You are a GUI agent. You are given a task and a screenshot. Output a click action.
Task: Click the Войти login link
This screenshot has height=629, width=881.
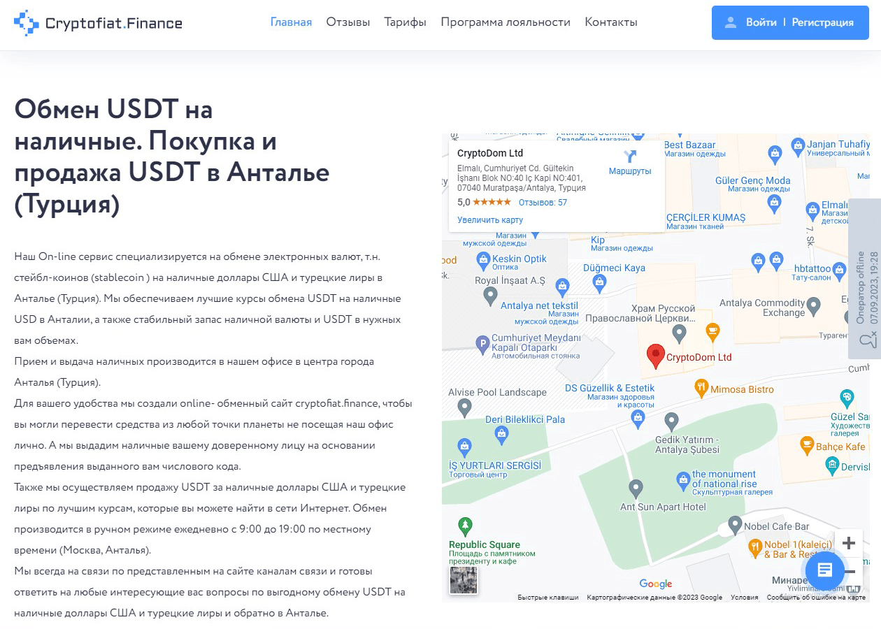[x=761, y=22]
